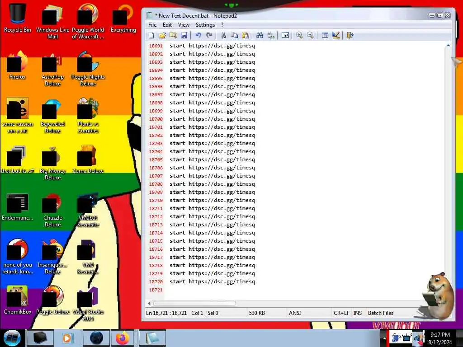Zoom out with magnifier minus icon

(x=310, y=35)
